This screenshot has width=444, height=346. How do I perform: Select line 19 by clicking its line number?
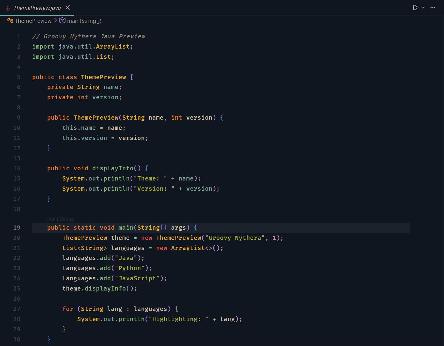(x=17, y=228)
